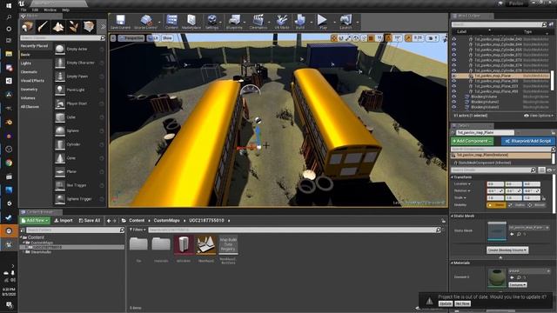Click the Cube shape icon
The image size is (557, 313).
pyautogui.click(x=60, y=117)
